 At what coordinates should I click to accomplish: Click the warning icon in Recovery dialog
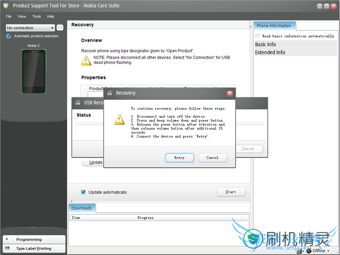click(x=119, y=119)
